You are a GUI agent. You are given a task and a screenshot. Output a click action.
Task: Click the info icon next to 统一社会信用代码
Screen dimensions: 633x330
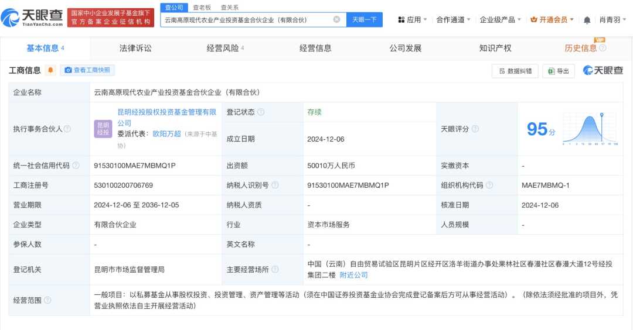click(x=76, y=166)
